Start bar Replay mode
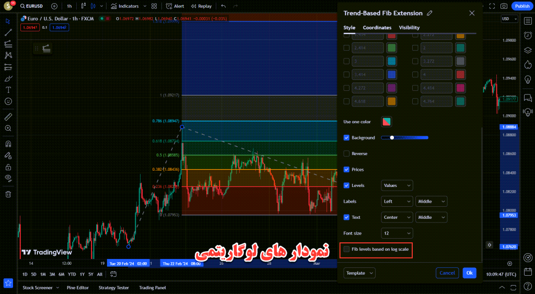The width and height of the screenshot is (535, 294). 201,6
